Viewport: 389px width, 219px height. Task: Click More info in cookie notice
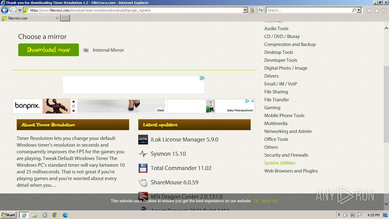(x=270, y=201)
